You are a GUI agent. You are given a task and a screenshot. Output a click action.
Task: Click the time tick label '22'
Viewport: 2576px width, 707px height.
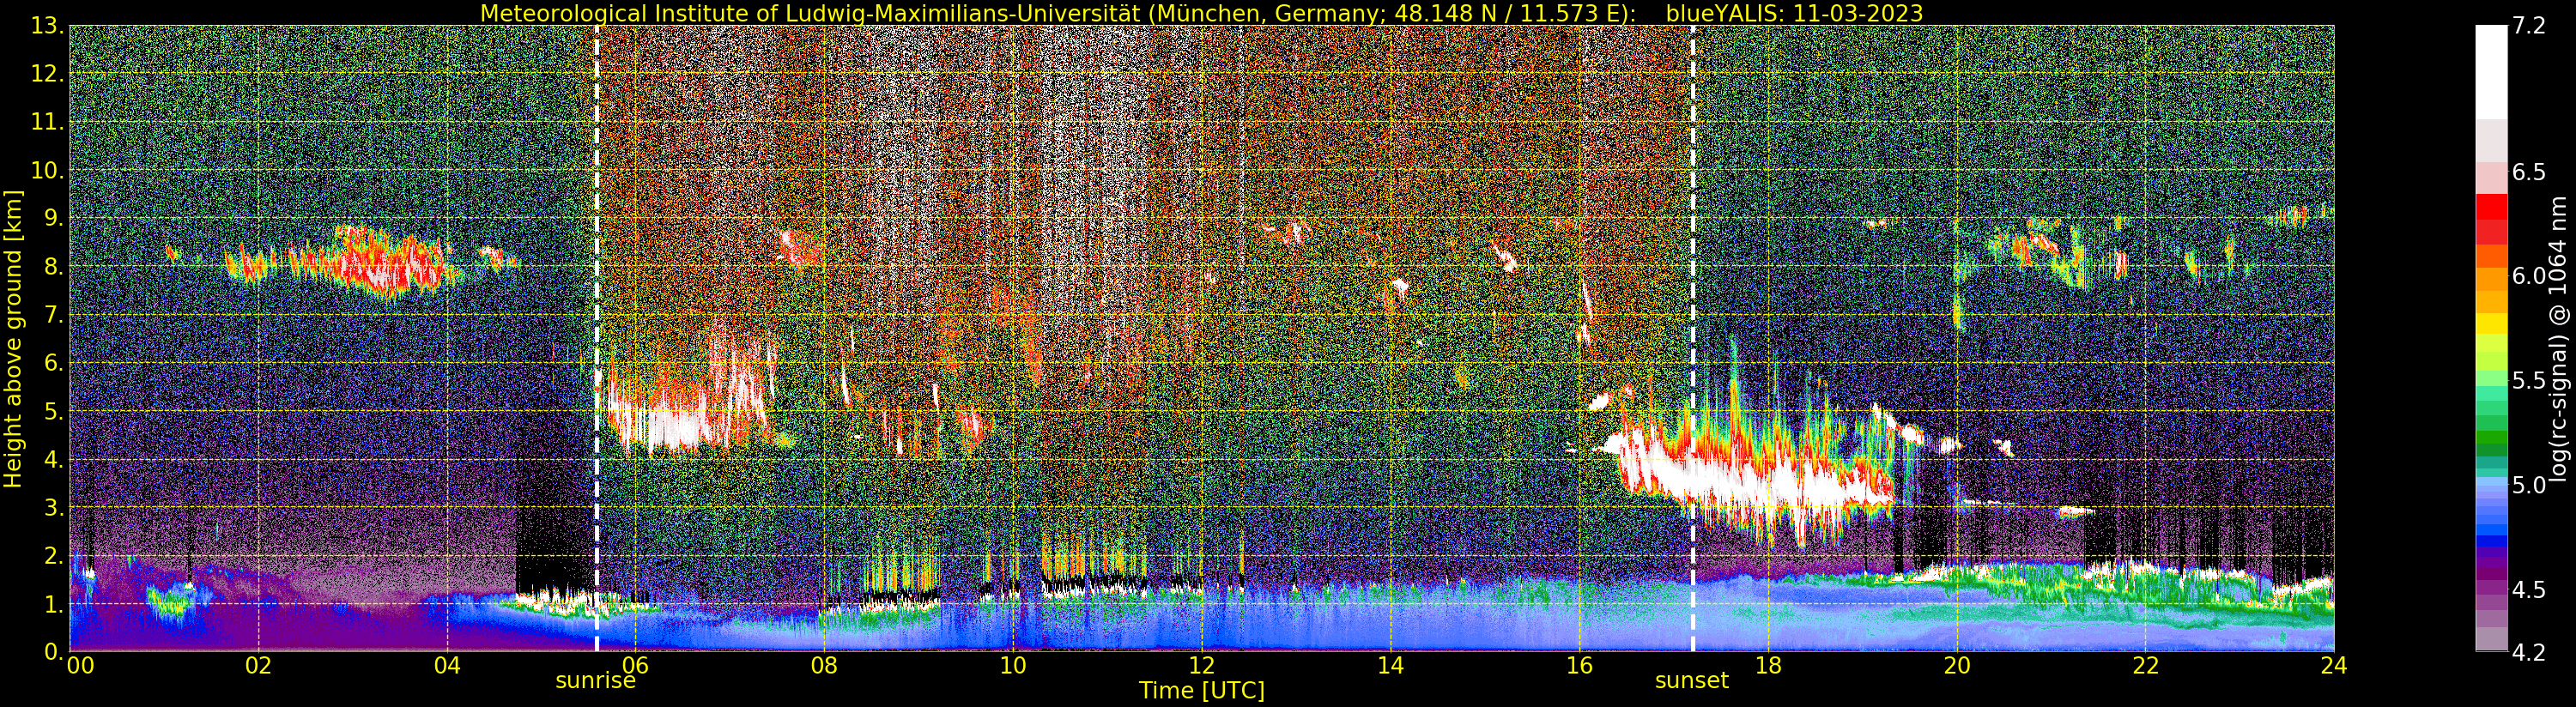2145,665
